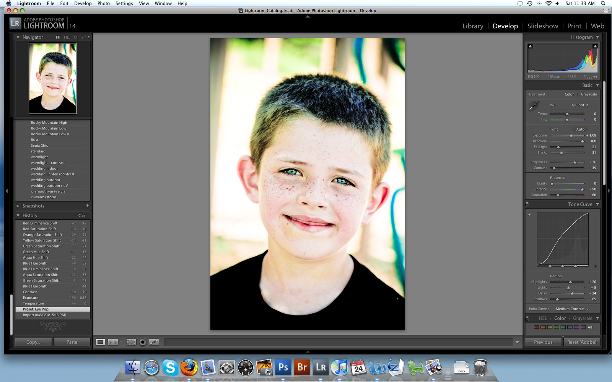Viewport: 612px width, 382px height.
Task: Open Trash from the Dock
Action: point(480,367)
